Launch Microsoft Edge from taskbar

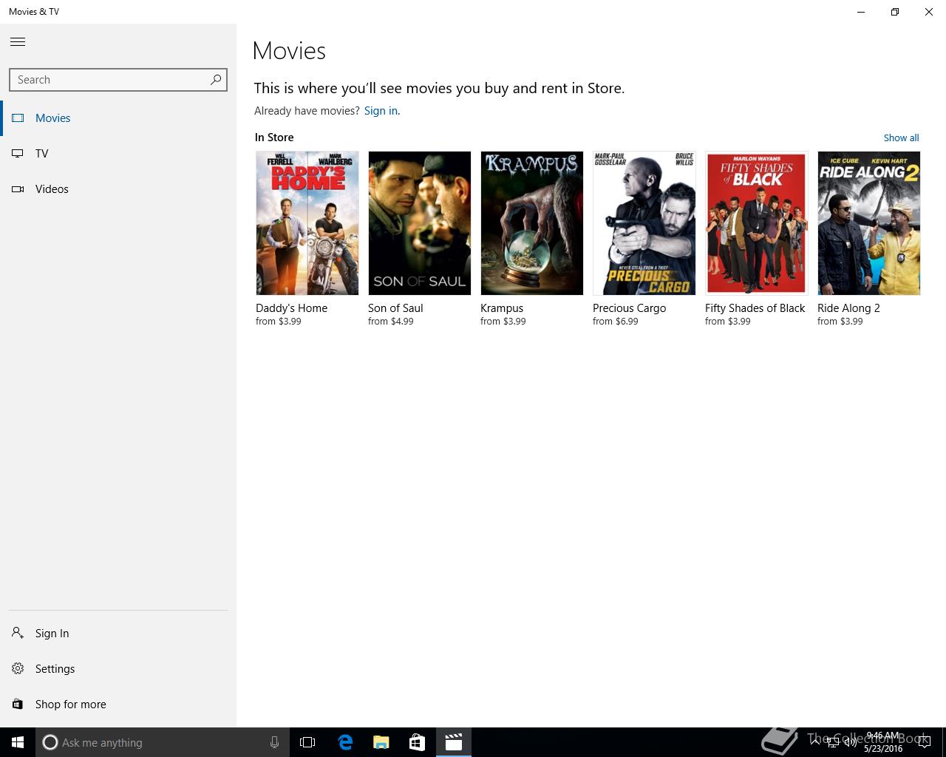click(x=345, y=742)
